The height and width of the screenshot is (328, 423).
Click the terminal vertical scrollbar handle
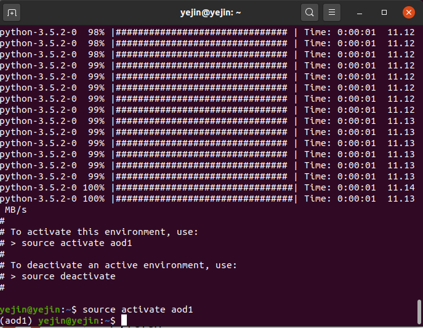point(419,311)
